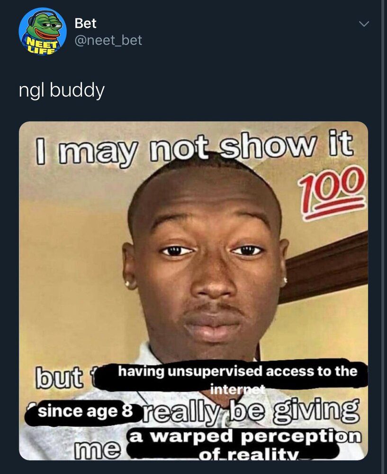Click the black label since age 8
Screen dimensions: 387x474
85,411
